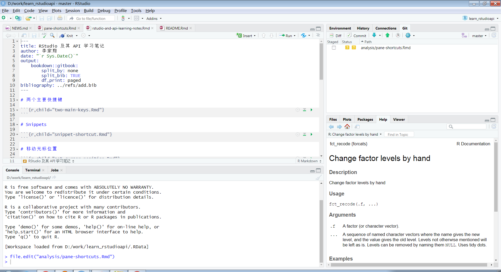Open the section navigator at editor bottom
Image resolution: width=501 pixels, height=272 pixels.
(x=49, y=161)
